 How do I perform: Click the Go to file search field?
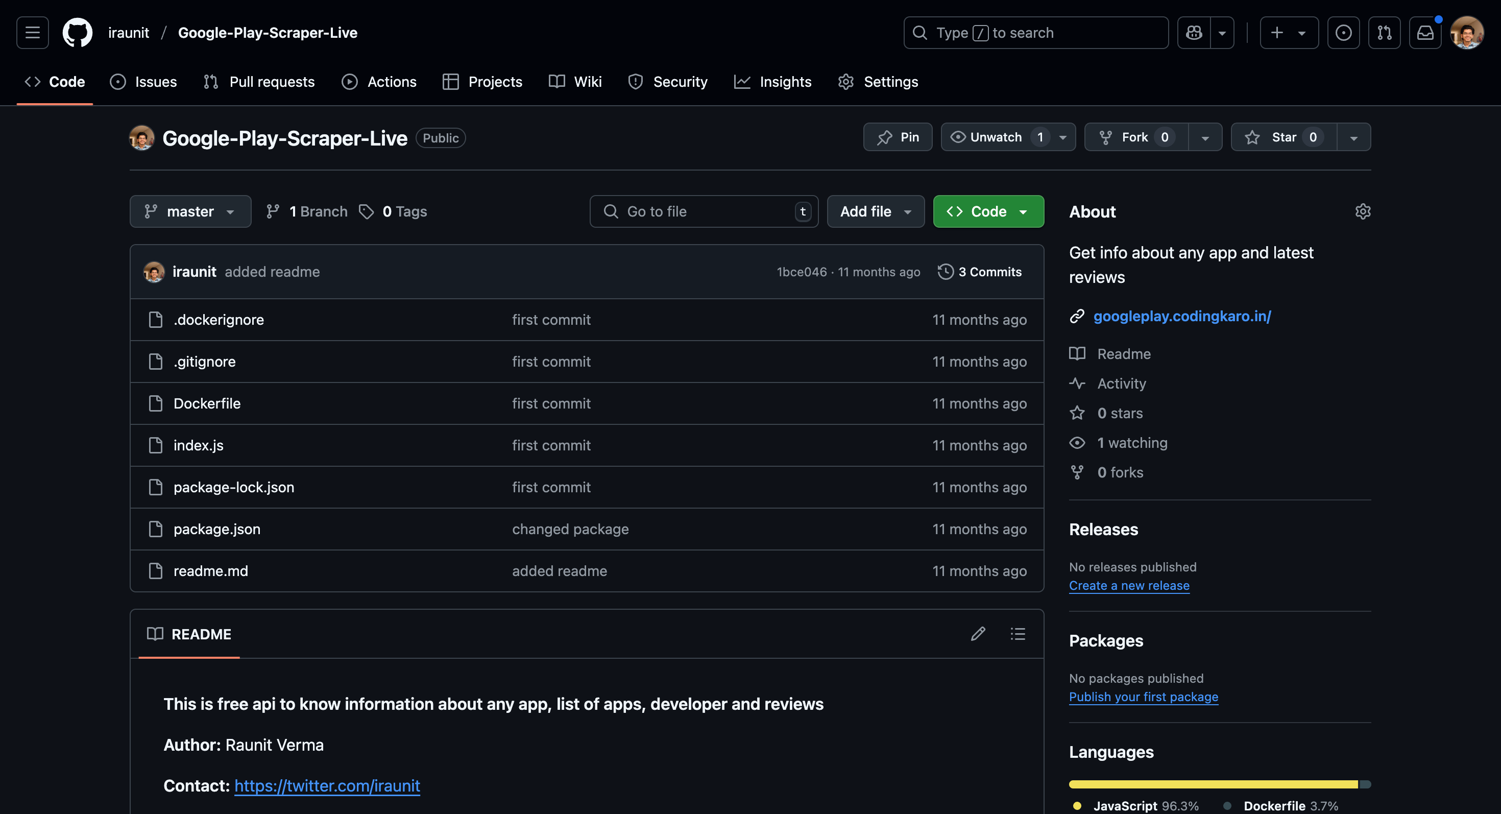tap(704, 211)
